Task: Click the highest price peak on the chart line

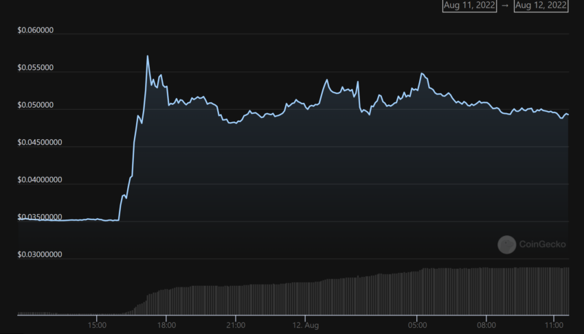Action: tap(148, 56)
